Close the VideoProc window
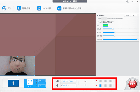 pos(137,1)
